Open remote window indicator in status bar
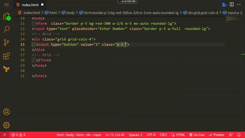 point(4,135)
